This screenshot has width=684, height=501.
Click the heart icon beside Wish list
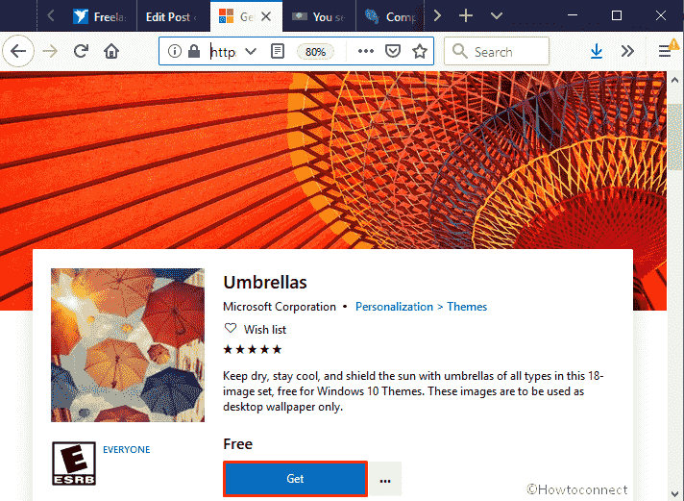tap(231, 329)
